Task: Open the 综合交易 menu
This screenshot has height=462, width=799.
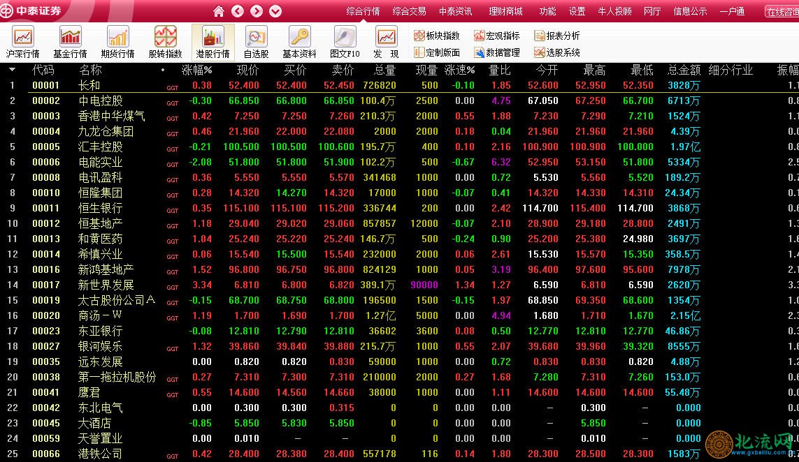Action: (x=409, y=11)
